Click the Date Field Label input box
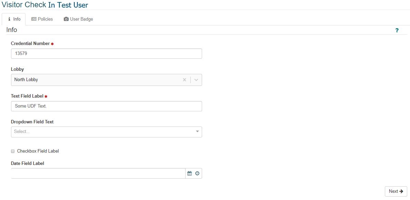Image resolution: width=410 pixels, height=200 pixels. (x=98, y=174)
